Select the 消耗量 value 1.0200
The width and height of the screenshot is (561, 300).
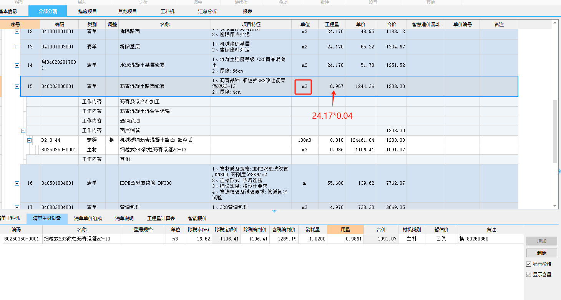[x=313, y=239]
